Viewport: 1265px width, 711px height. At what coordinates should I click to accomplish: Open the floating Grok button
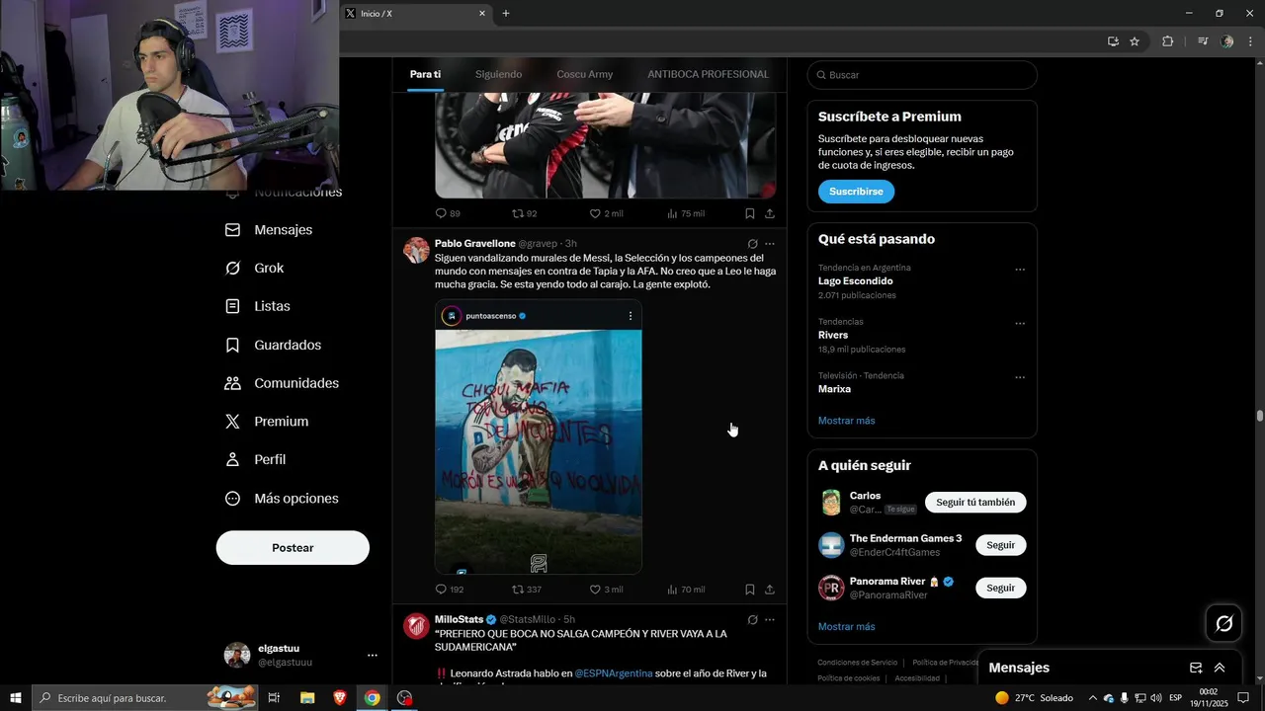1224,623
